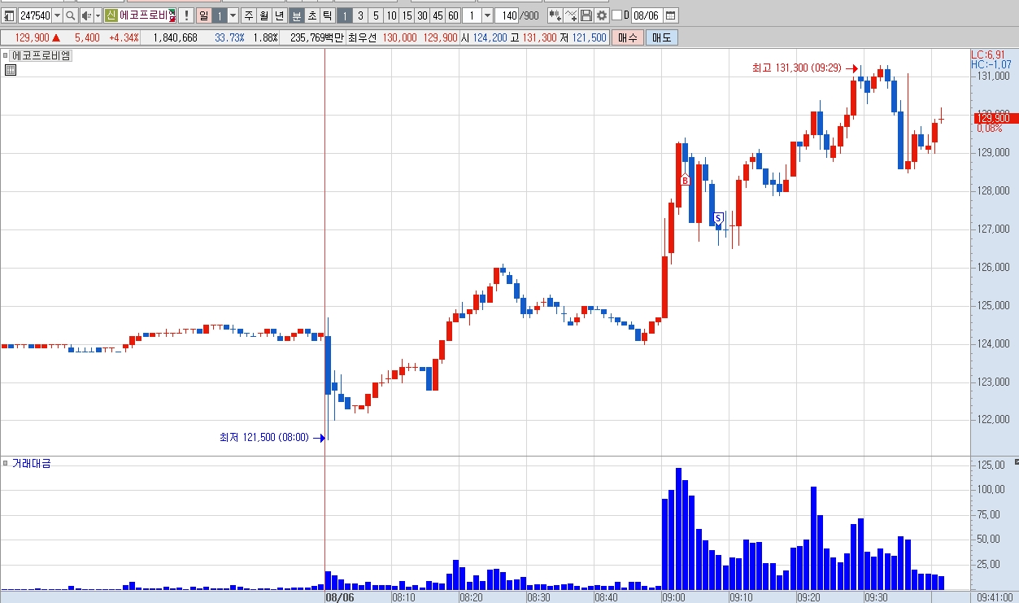Click the speaker sound alert icon

tap(86, 15)
